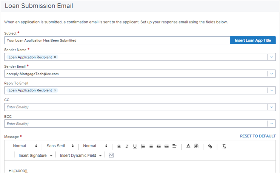Toggle italic formatting in message editor

[127, 146]
